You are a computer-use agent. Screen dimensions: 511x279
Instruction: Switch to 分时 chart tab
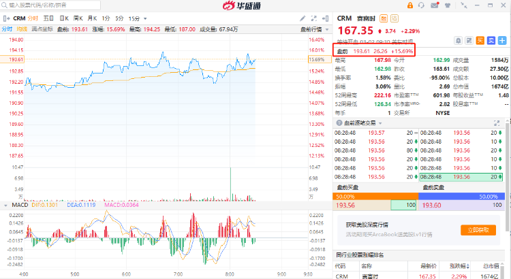point(33,18)
